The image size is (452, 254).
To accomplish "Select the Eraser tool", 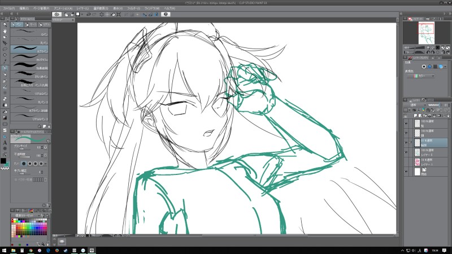I will pyautogui.click(x=5, y=99).
